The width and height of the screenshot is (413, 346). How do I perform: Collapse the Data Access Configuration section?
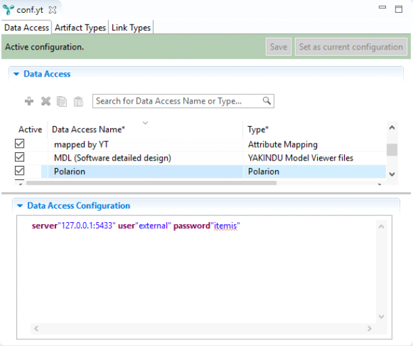click(x=20, y=206)
